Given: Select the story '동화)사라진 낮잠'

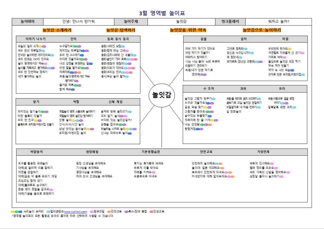Looking at the screenshot, I should (x=111, y=46).
